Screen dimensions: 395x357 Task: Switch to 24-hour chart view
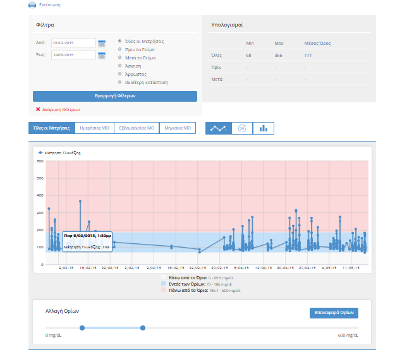click(241, 128)
